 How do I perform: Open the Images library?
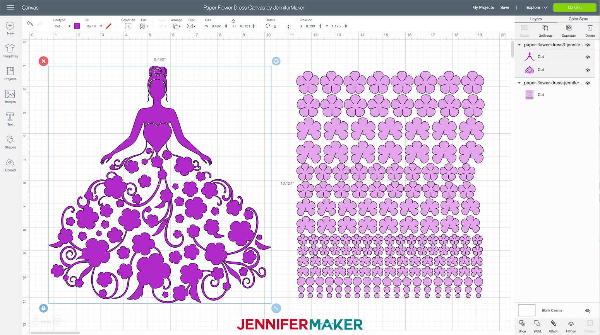click(x=10, y=94)
